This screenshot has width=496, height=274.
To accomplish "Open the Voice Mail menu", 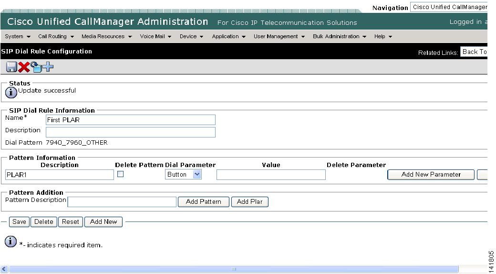I will tap(155, 36).
